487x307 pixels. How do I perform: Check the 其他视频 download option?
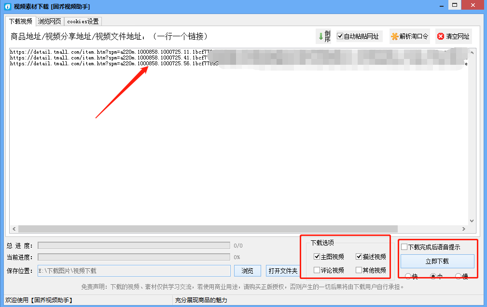point(359,270)
